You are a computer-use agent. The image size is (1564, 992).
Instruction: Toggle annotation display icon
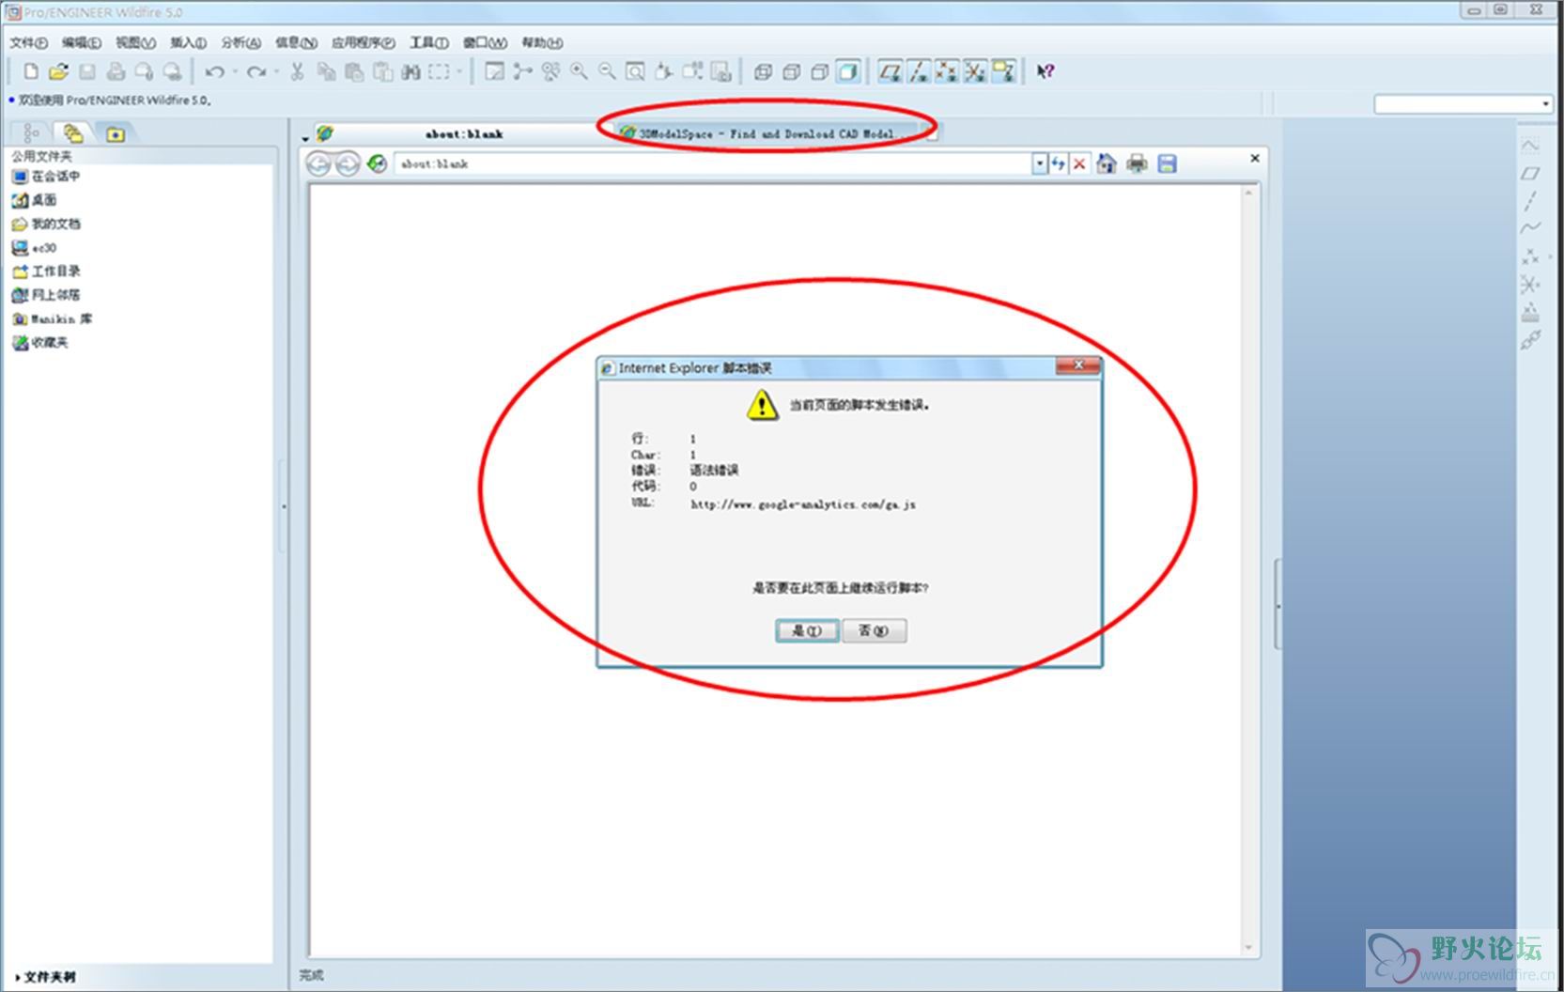pos(1003,71)
